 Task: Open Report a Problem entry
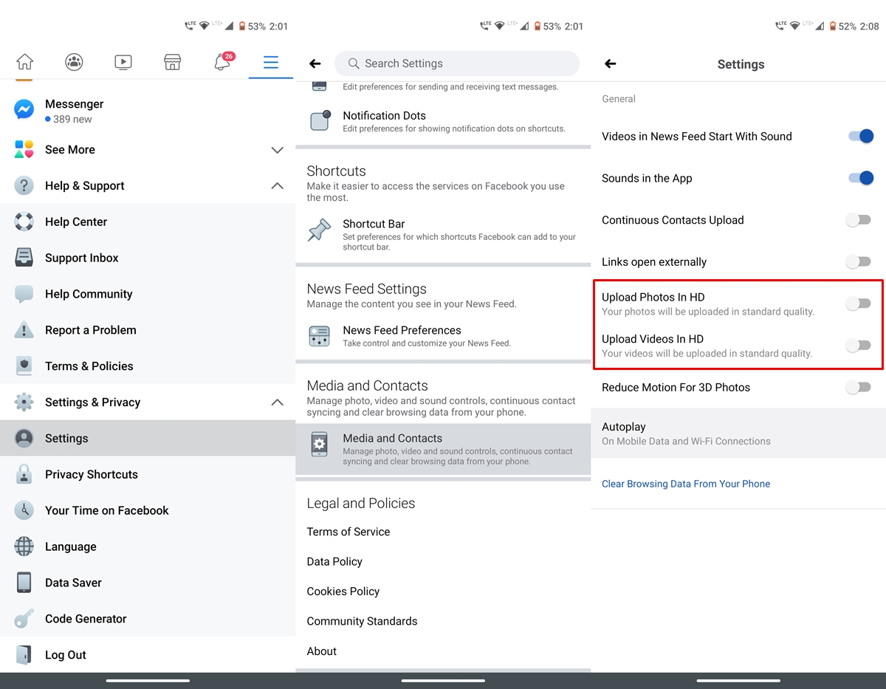point(148,330)
